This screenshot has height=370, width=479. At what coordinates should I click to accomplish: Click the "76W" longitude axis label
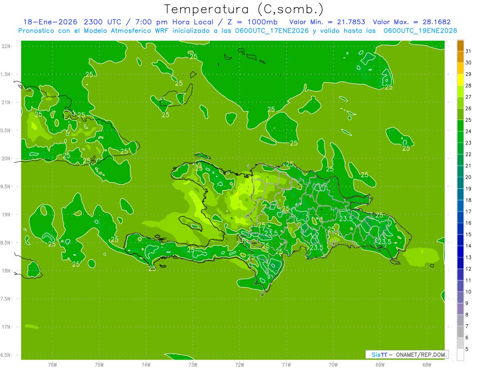point(52,364)
